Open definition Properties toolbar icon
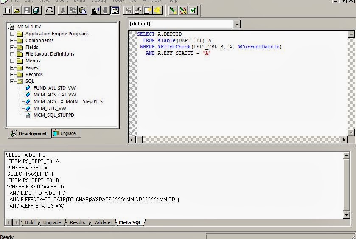Image resolution: width=356 pixels, height=239 pixels. click(95, 11)
